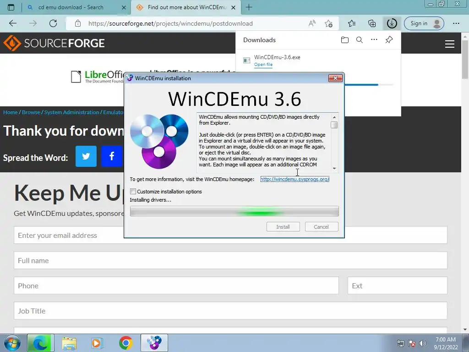This screenshot has height=352, width=469.
Task: Focus the Ext field
Action: click(x=398, y=286)
